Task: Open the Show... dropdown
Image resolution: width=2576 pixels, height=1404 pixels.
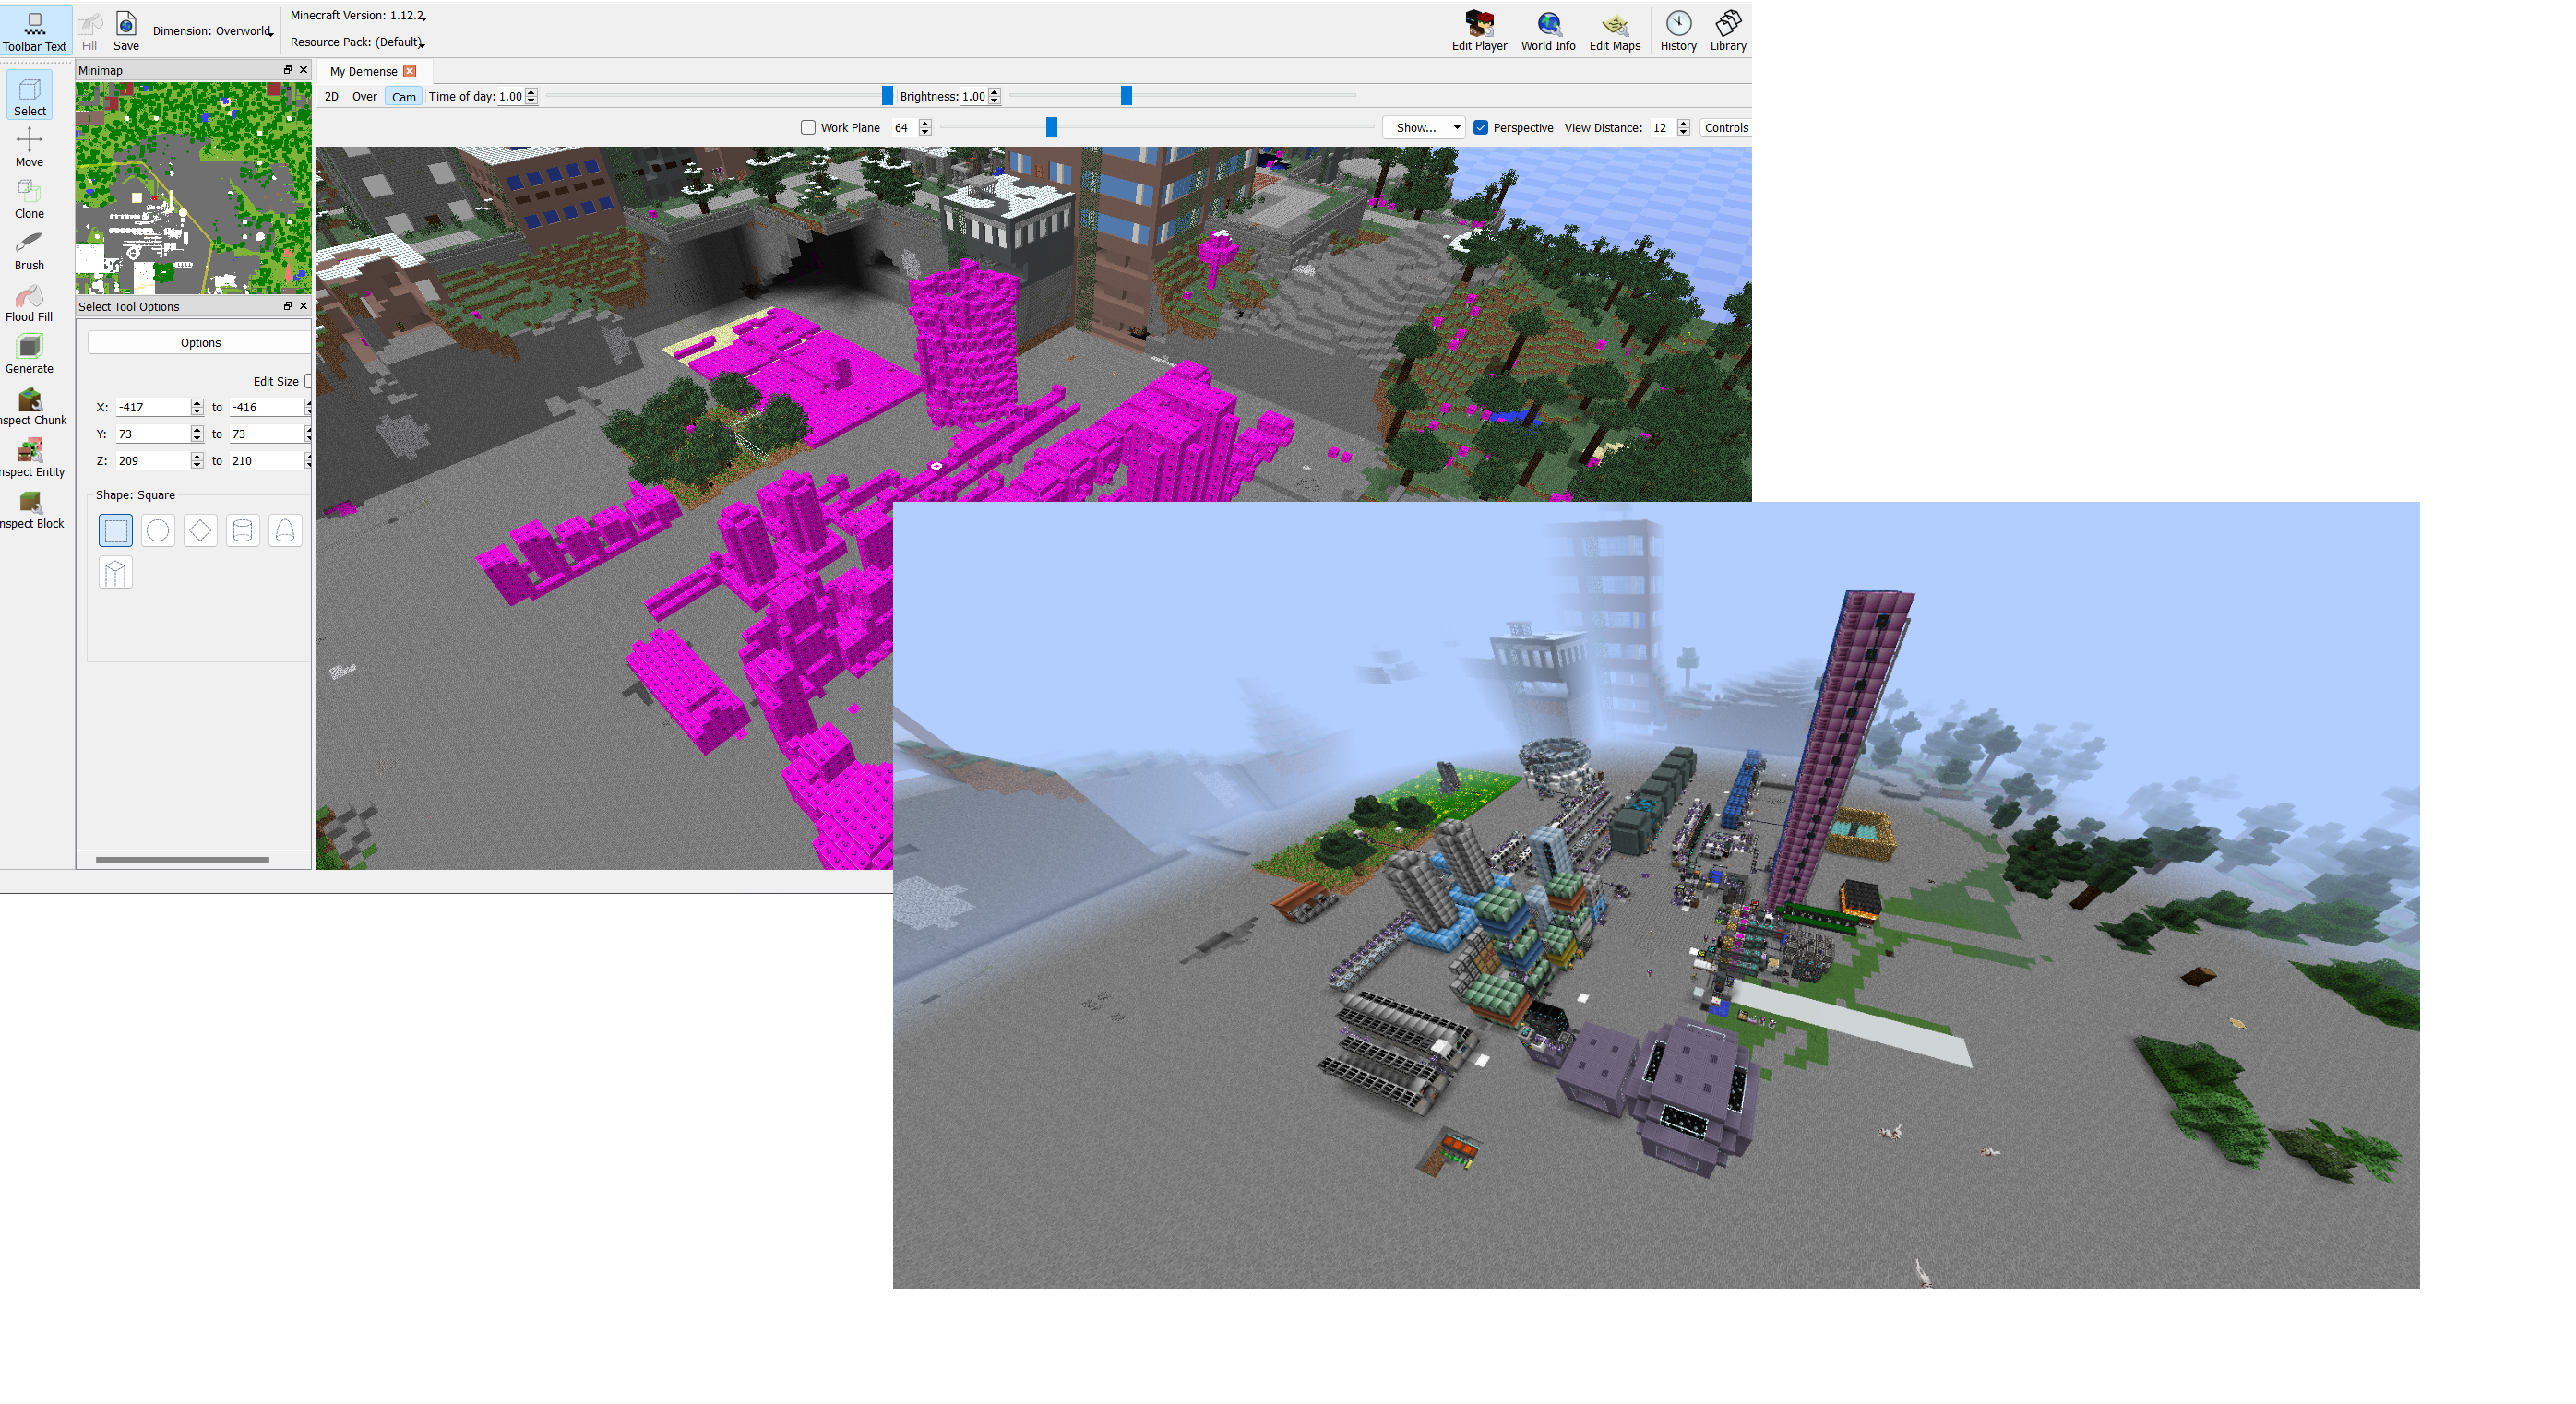Action: pyautogui.click(x=1425, y=127)
